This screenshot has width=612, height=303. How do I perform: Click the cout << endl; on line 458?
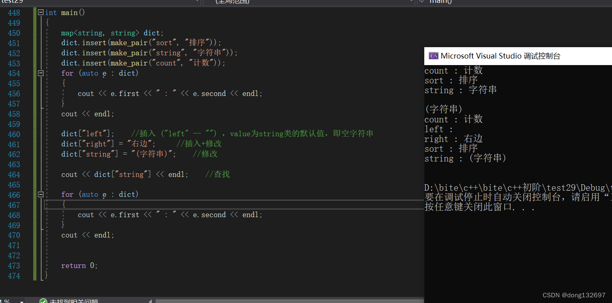pos(88,114)
